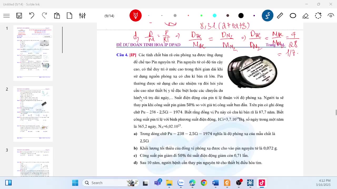The height and width of the screenshot is (189, 337).
Task: Choose the cyan pen preset
Action: tap(215, 16)
